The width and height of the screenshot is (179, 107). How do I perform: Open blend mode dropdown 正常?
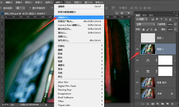pyautogui.click(x=145, y=24)
